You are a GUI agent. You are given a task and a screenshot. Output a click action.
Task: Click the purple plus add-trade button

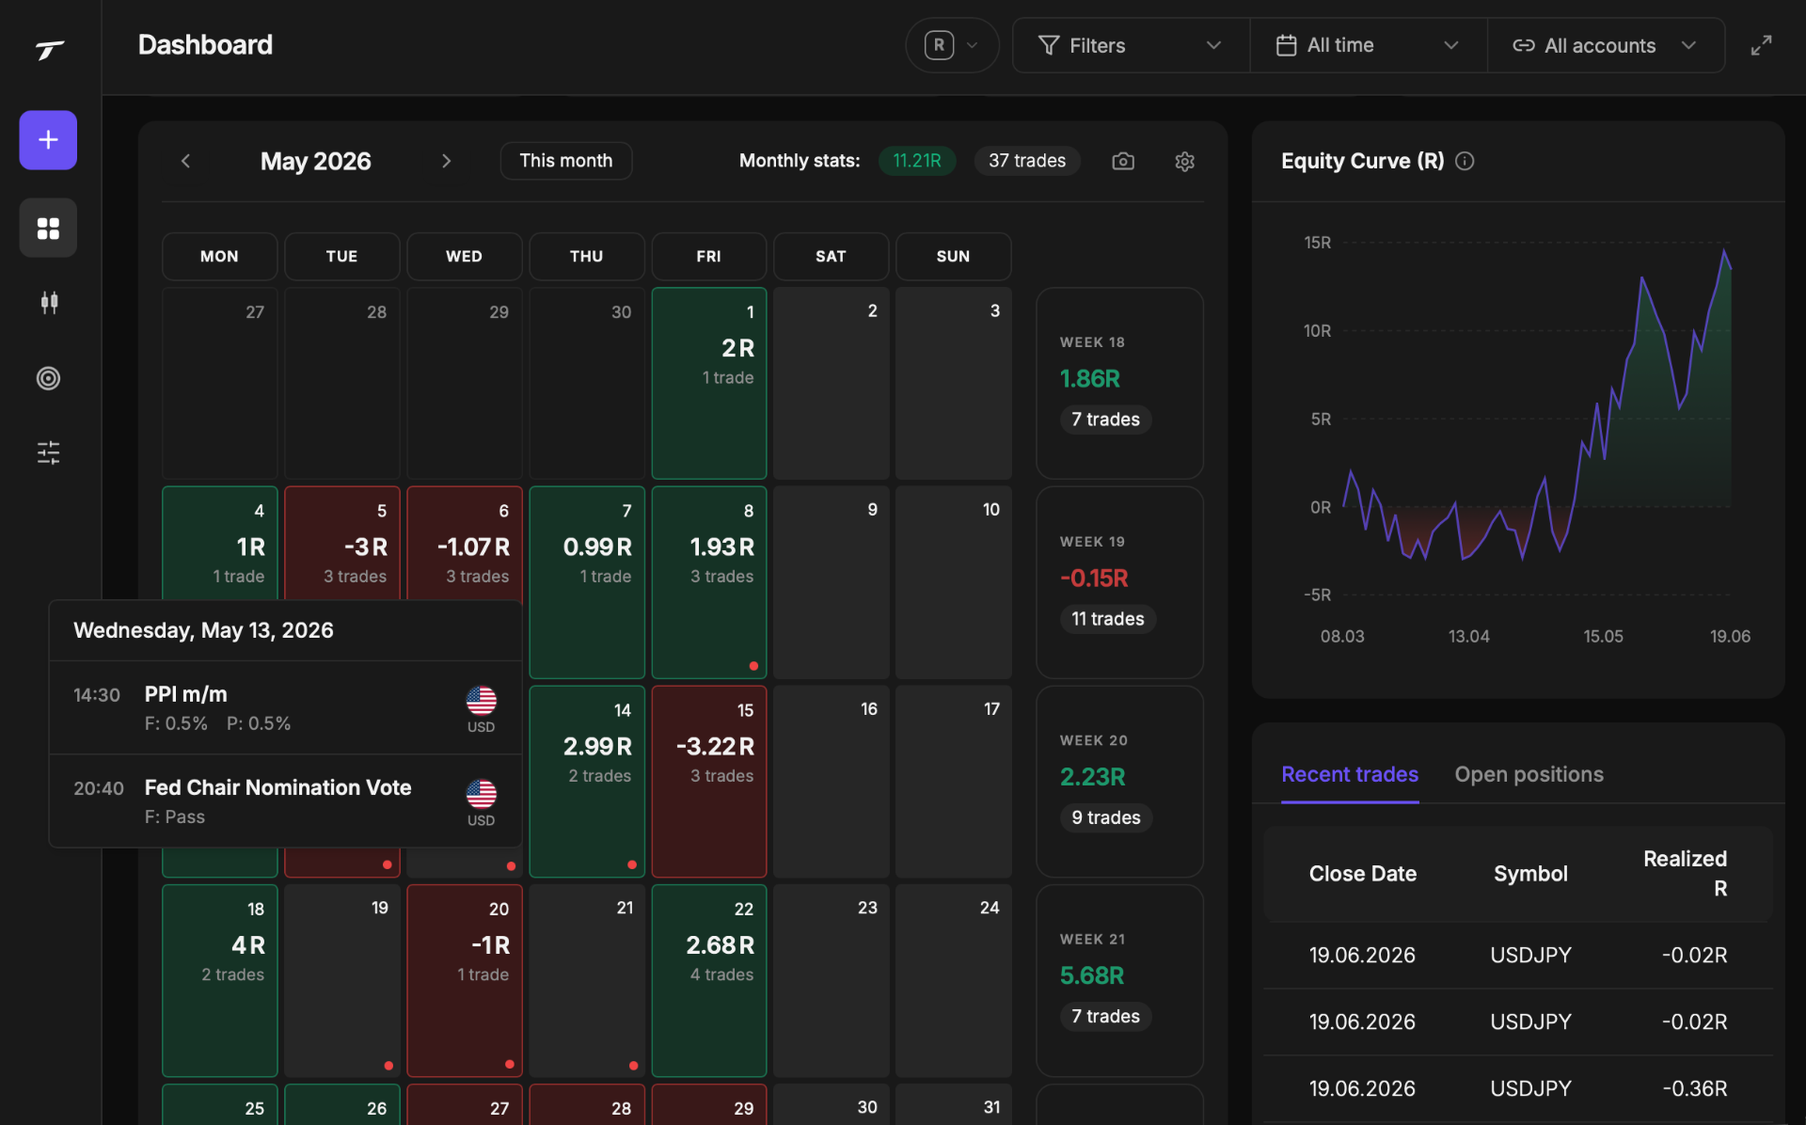pyautogui.click(x=48, y=140)
